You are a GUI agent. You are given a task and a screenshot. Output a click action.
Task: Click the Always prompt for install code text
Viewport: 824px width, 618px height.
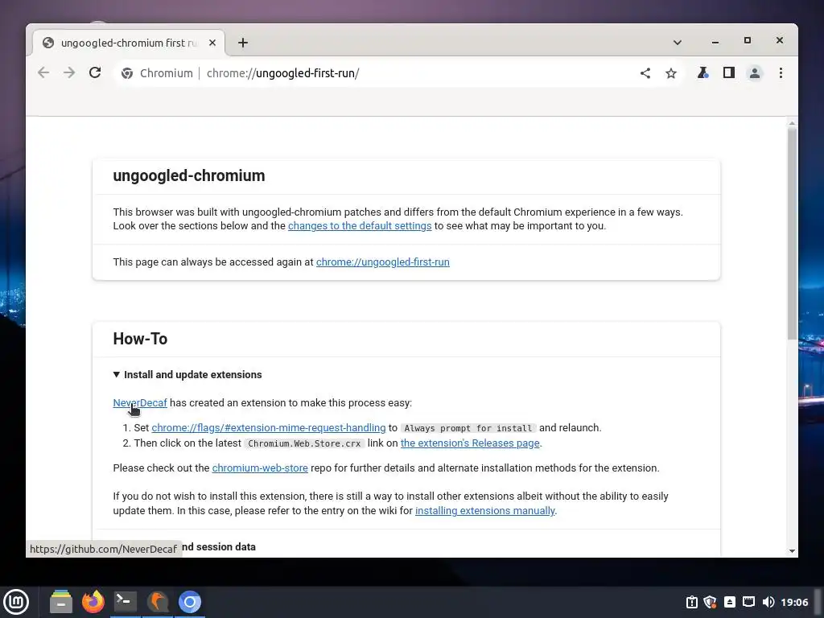tap(468, 428)
